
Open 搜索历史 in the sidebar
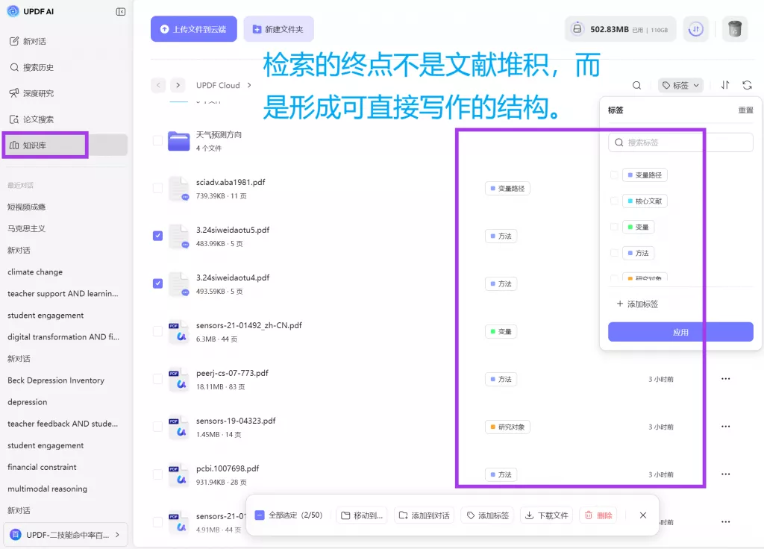click(x=45, y=67)
